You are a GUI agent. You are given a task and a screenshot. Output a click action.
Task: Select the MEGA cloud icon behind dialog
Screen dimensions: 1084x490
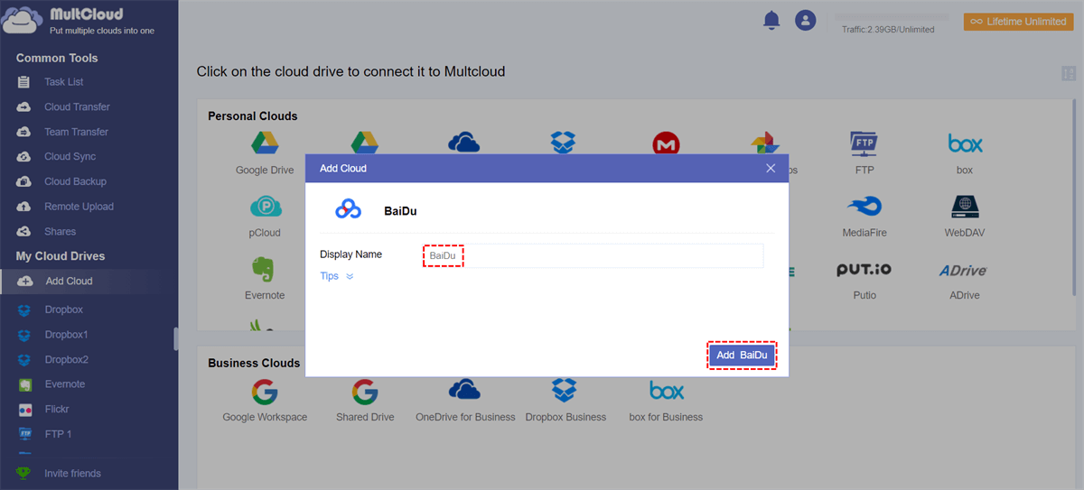point(666,143)
